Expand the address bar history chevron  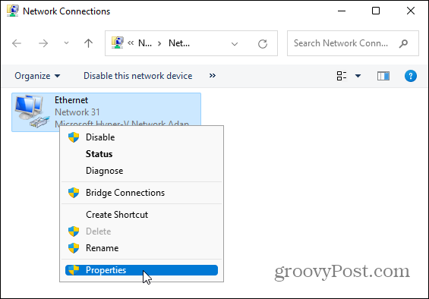click(235, 44)
